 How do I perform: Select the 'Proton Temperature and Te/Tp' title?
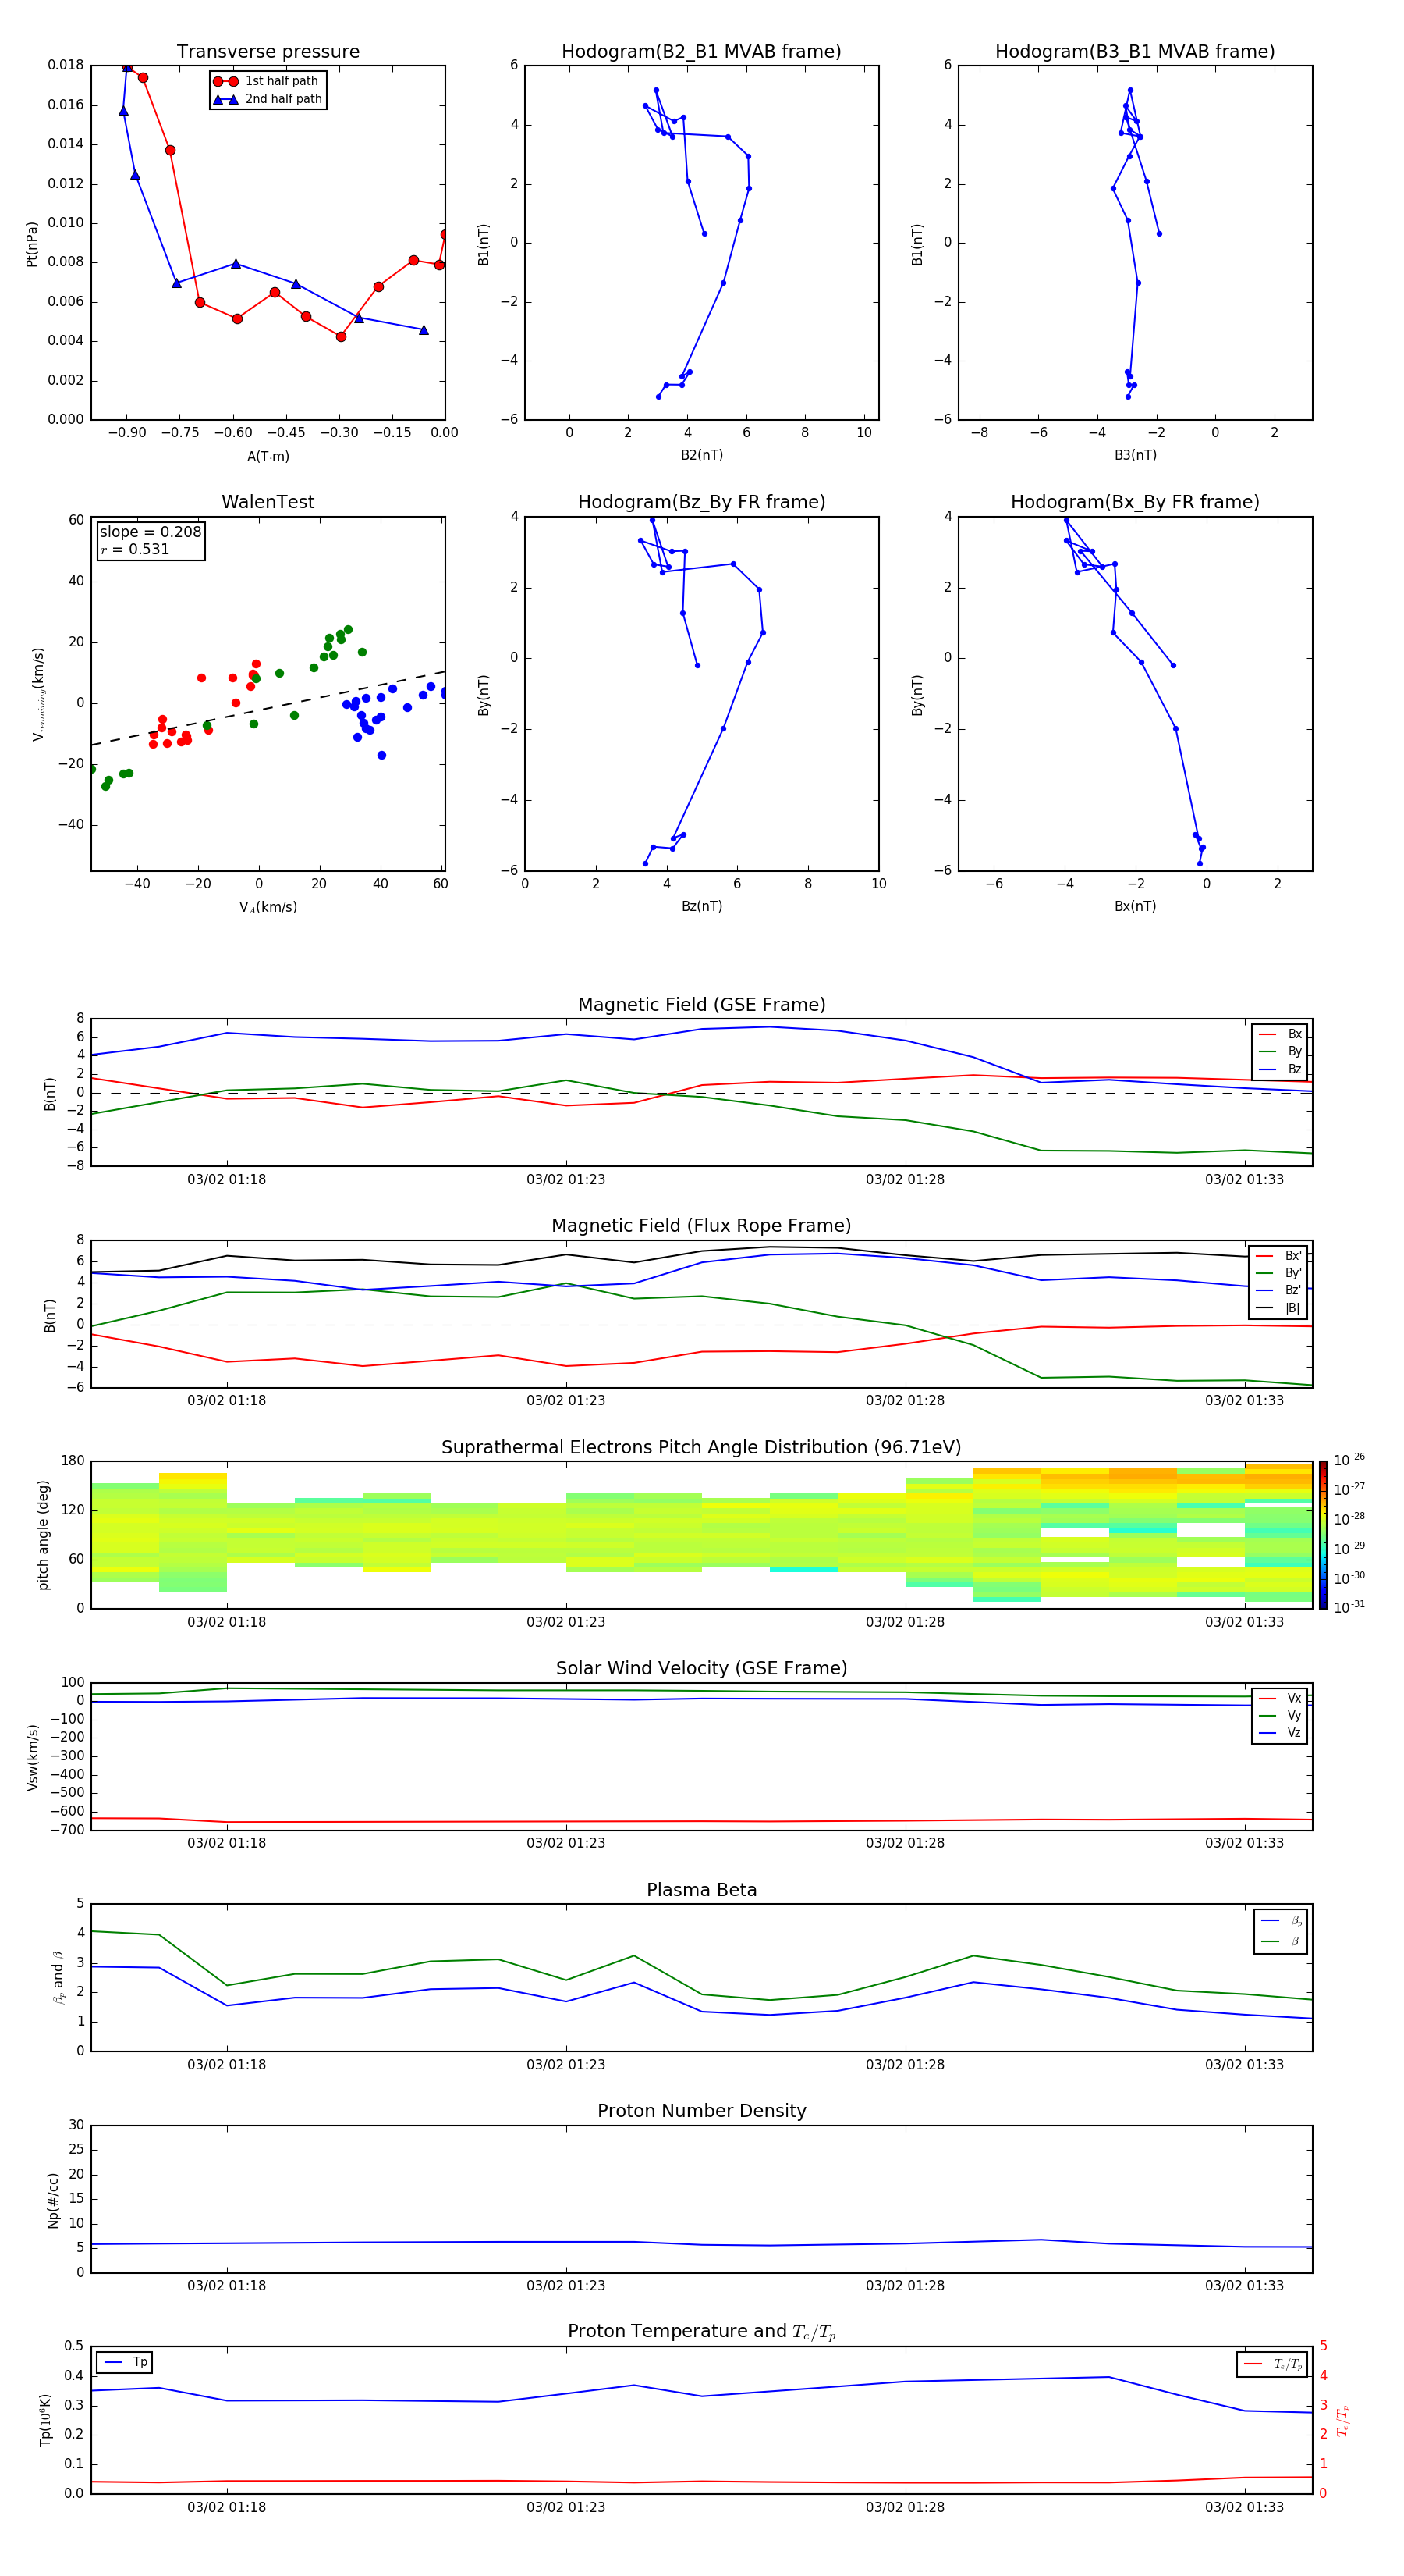point(701,2332)
